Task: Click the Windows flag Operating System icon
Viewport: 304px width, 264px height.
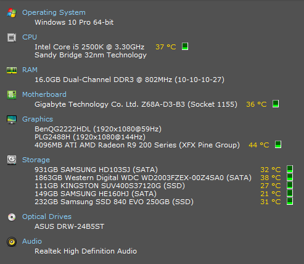Action: click(x=12, y=13)
